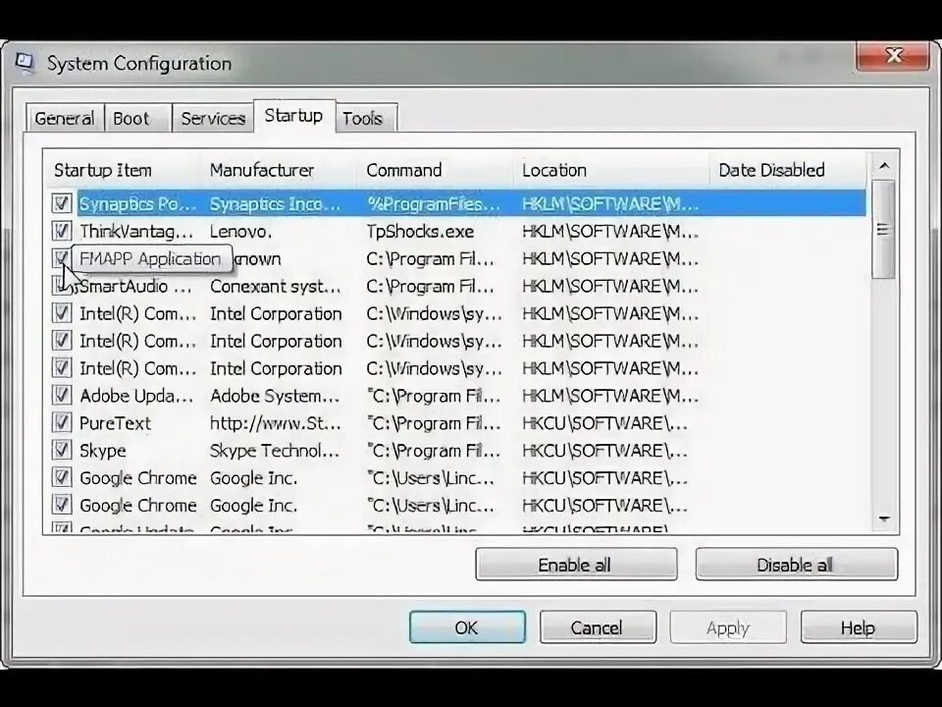Click the vertical scrollbar thumb
Image resolution: width=942 pixels, height=707 pixels.
click(x=883, y=230)
